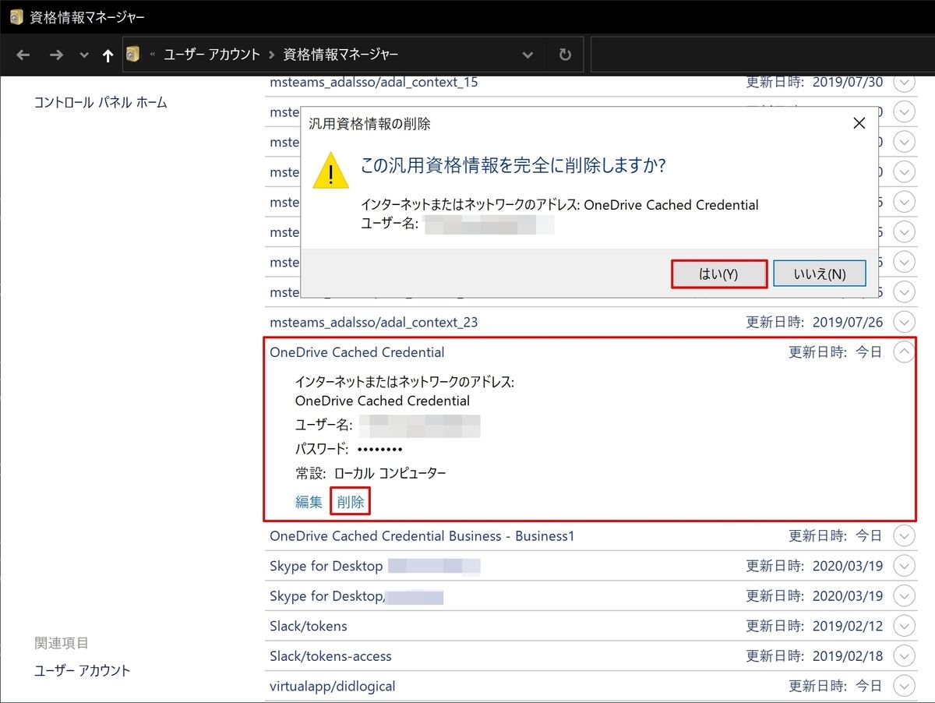The height and width of the screenshot is (703, 935).
Task: Click the masked password dots field
Action: [x=380, y=450]
